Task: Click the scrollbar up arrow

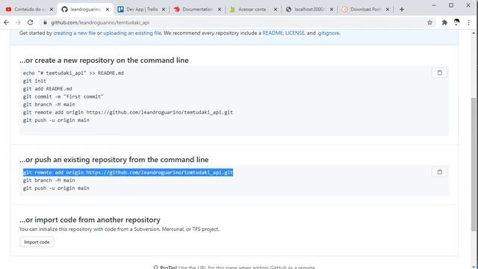Action: click(x=473, y=33)
